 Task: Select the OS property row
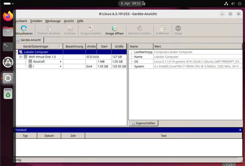(186, 62)
